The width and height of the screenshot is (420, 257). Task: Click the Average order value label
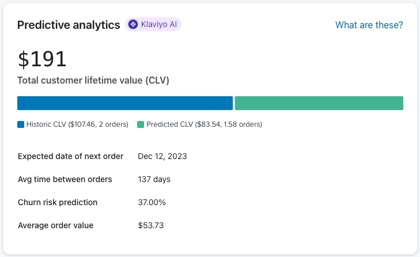point(55,225)
